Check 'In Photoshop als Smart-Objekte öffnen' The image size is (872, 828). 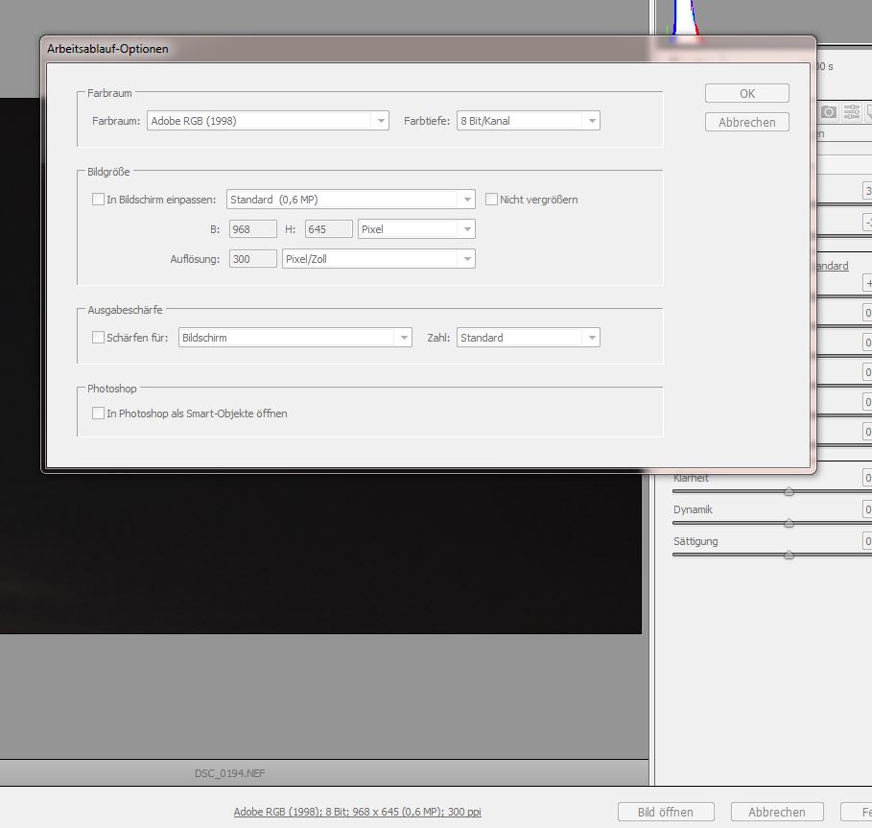(99, 413)
